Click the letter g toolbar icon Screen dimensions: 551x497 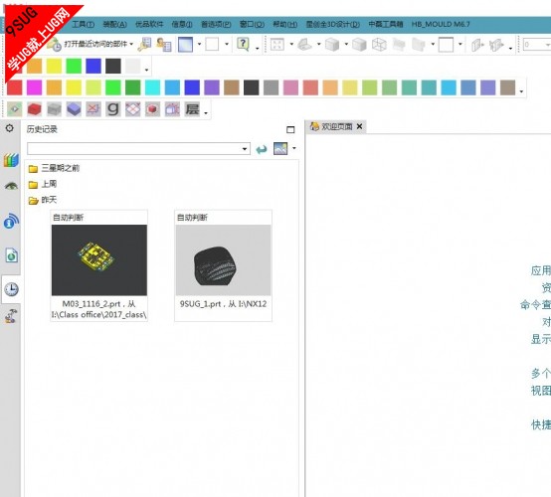(x=113, y=109)
